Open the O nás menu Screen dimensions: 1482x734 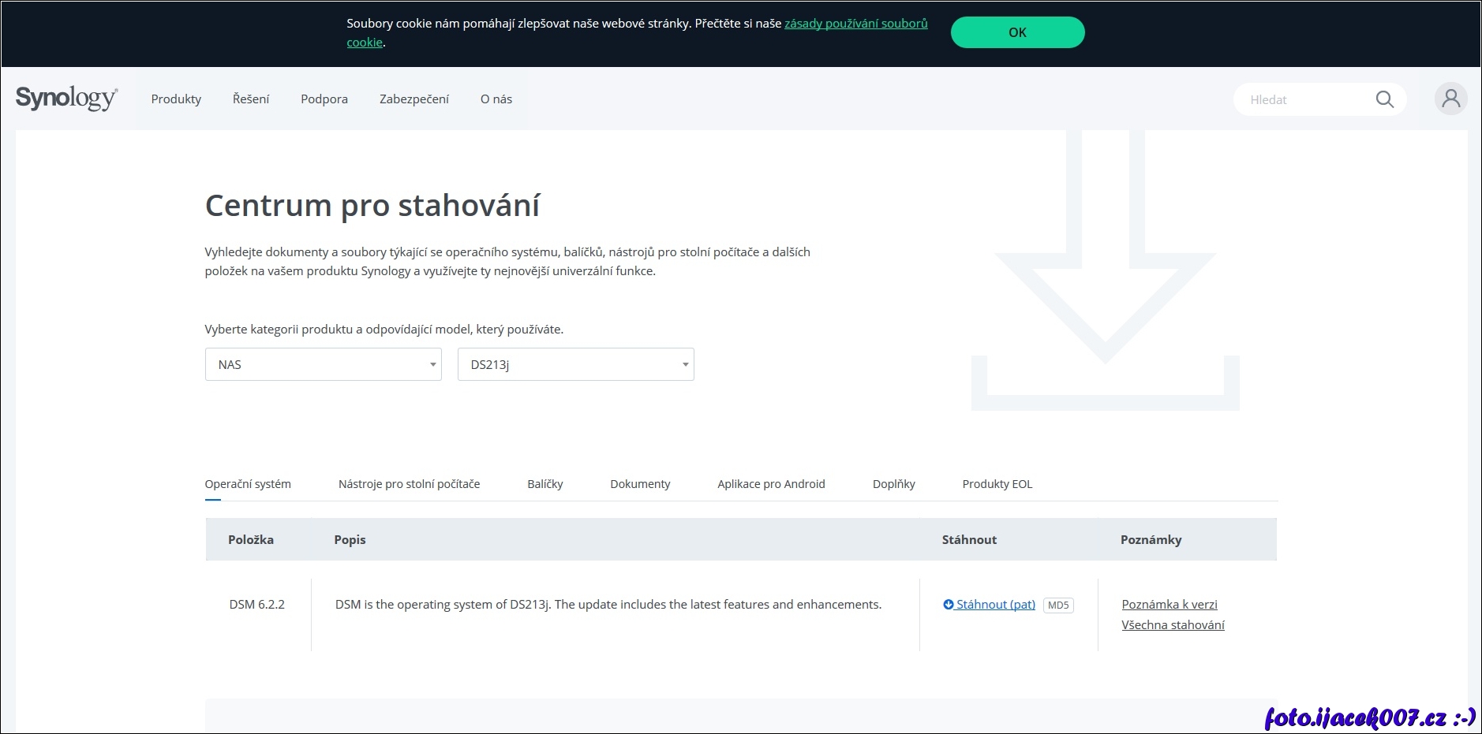coord(496,99)
